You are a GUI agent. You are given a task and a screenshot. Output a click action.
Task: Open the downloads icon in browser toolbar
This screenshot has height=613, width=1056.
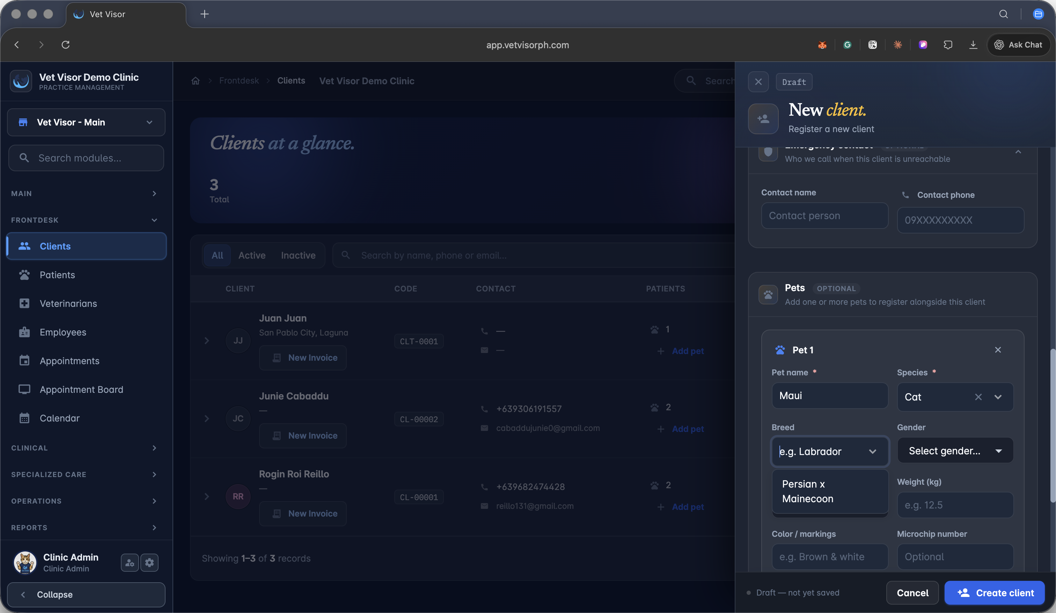(x=973, y=45)
